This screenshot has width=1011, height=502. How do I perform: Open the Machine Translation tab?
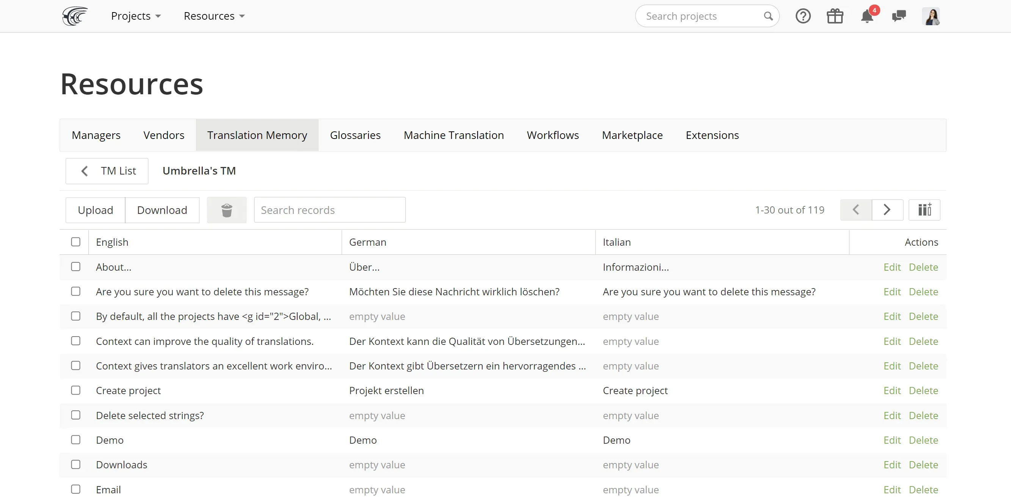pyautogui.click(x=453, y=135)
